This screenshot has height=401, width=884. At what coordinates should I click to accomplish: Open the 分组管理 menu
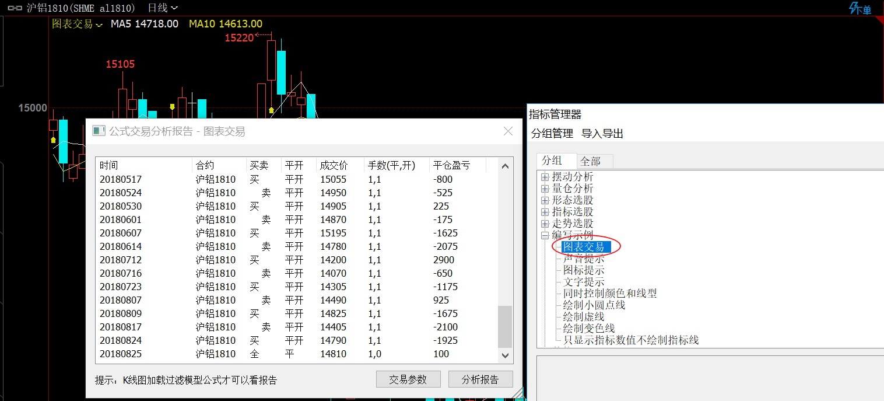coord(552,134)
